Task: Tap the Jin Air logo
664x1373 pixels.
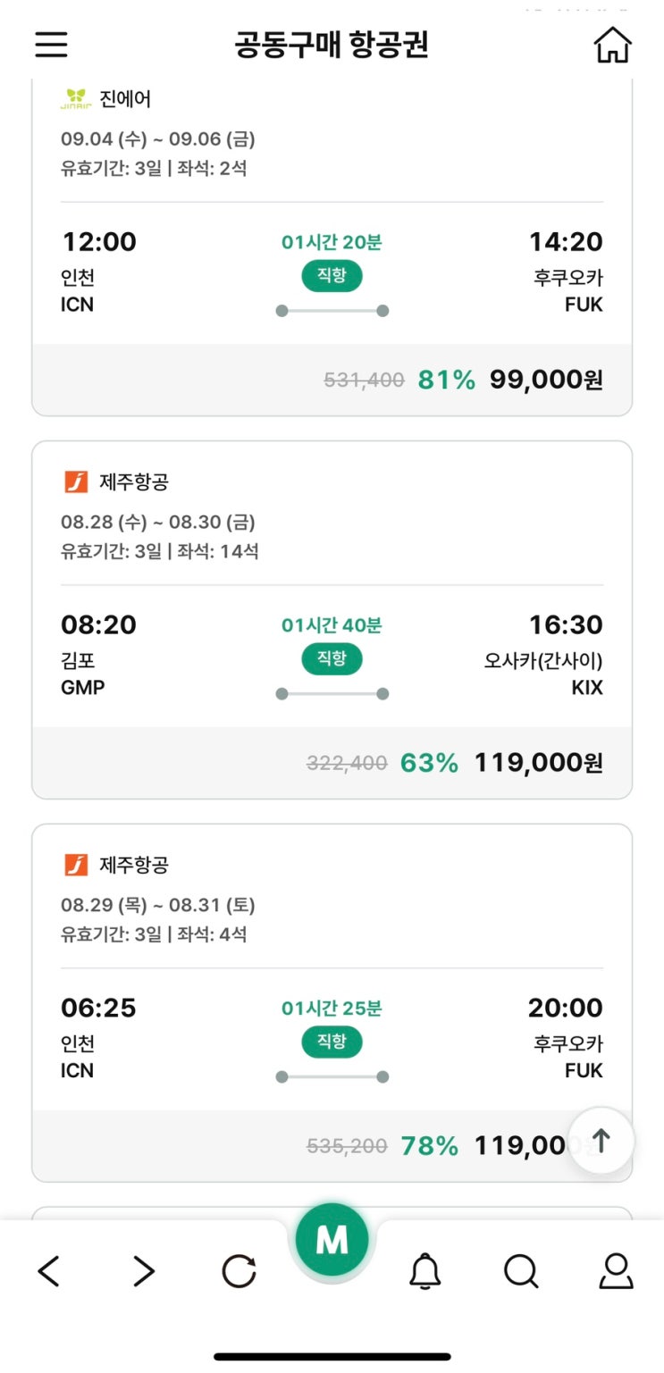Action: tap(75, 99)
